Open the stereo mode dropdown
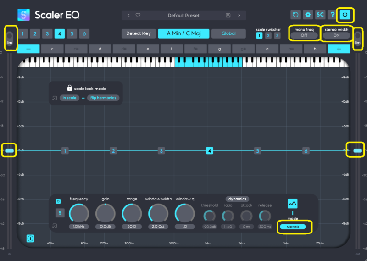 pyautogui.click(x=293, y=227)
